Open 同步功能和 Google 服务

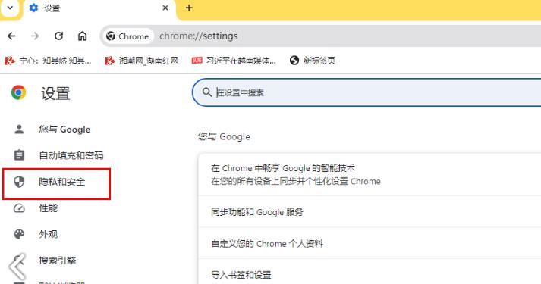coord(370,212)
